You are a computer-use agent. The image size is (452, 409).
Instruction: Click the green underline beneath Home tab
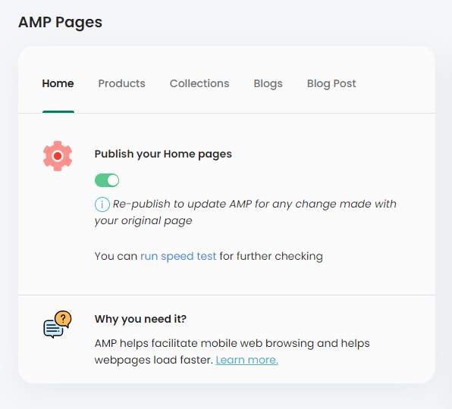coord(58,111)
